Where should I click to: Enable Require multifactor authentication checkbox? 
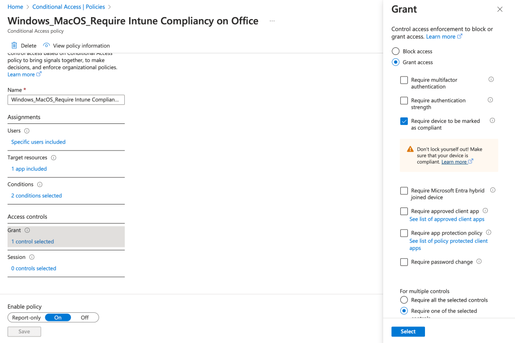tap(404, 80)
